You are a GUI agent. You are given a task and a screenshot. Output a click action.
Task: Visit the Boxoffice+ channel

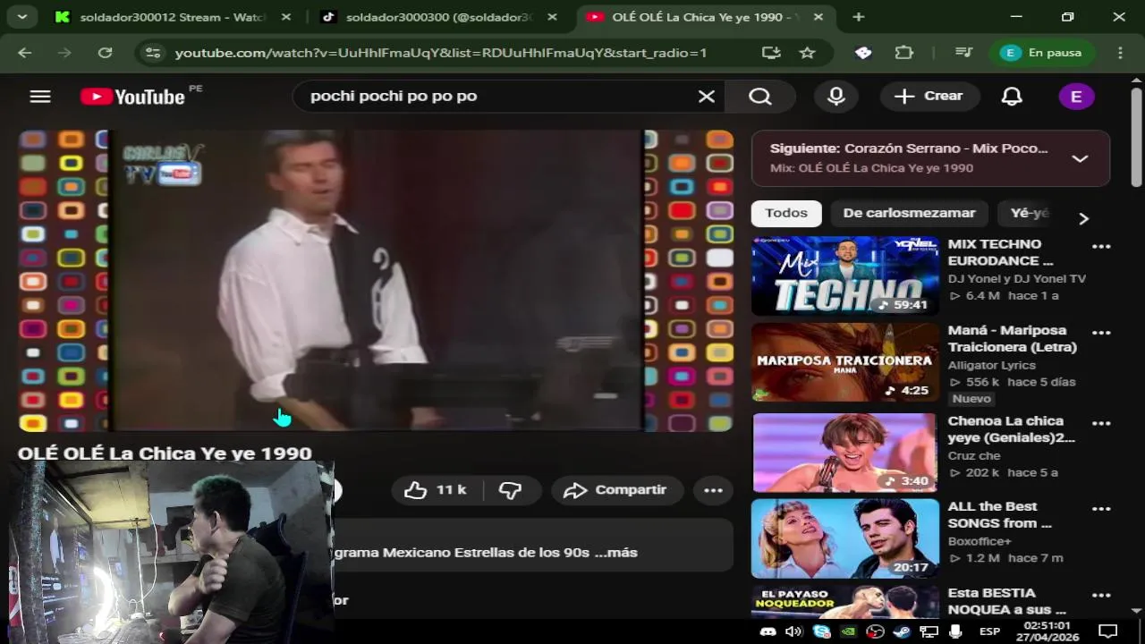click(x=979, y=541)
